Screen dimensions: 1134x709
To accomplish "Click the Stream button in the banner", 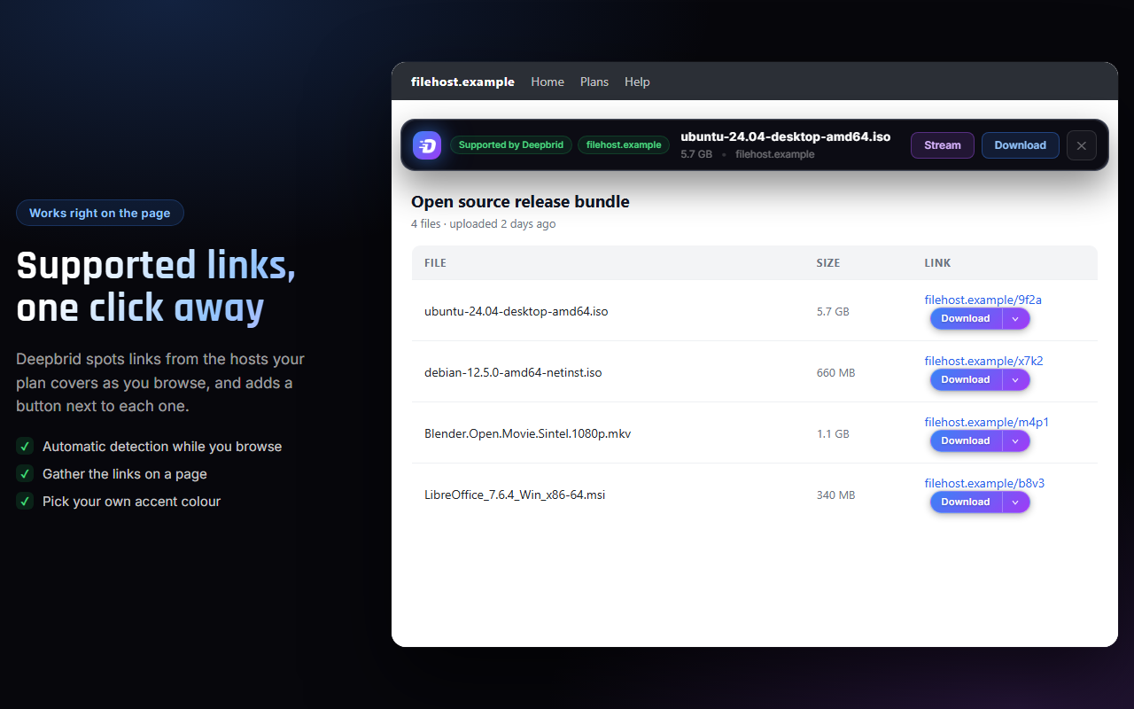I will [x=943, y=145].
